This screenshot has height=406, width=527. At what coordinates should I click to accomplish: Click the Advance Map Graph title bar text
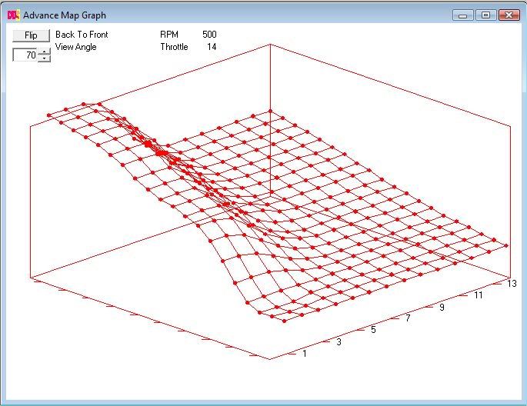pos(65,15)
